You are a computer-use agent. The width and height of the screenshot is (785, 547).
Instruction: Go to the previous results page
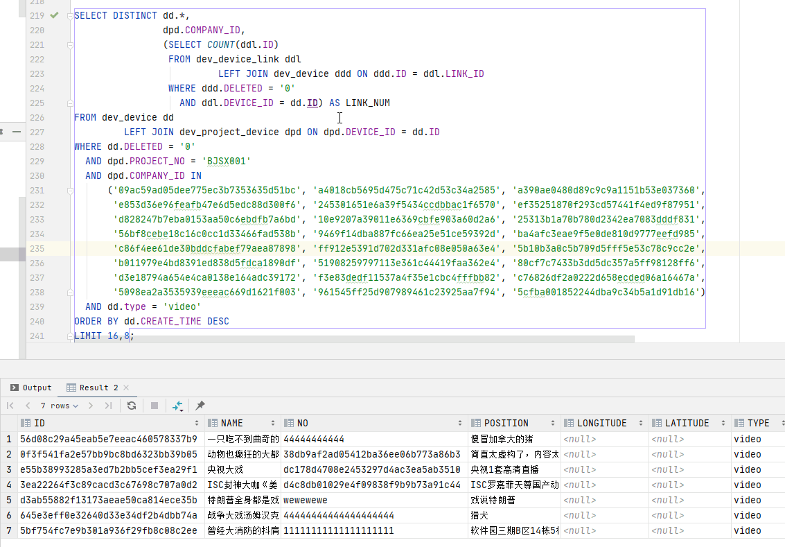(28, 406)
